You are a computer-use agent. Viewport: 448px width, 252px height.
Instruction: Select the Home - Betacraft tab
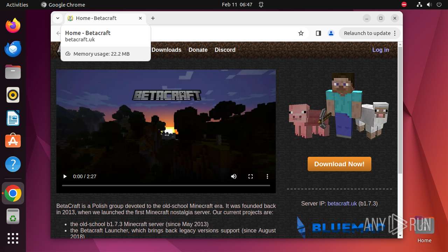[105, 18]
